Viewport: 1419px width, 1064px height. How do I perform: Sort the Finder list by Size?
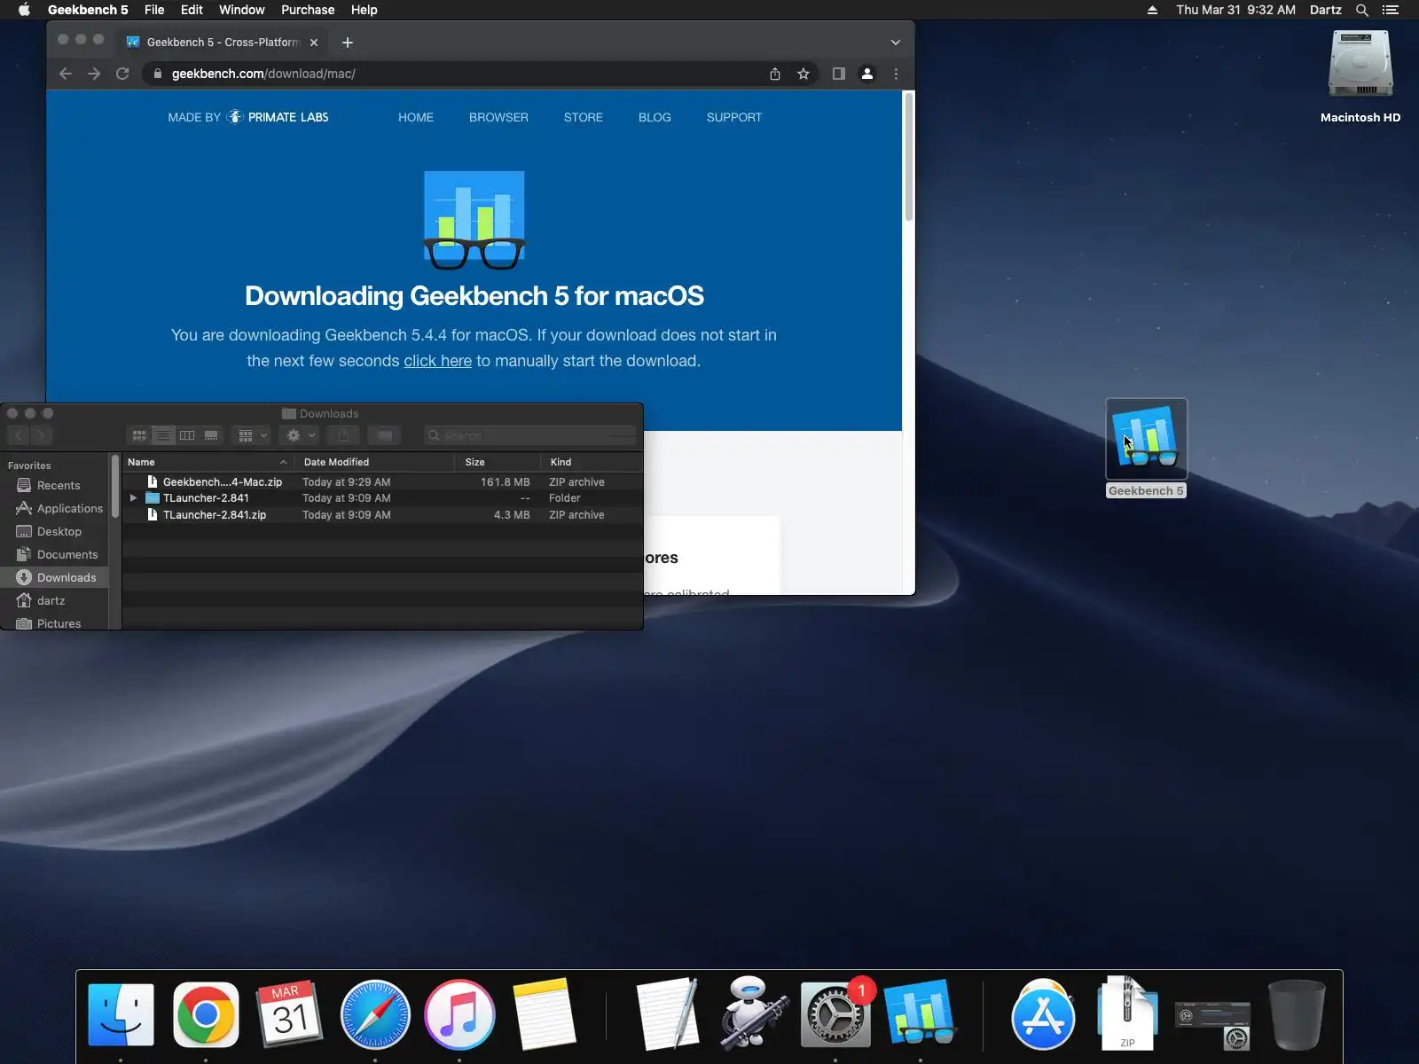498,462
